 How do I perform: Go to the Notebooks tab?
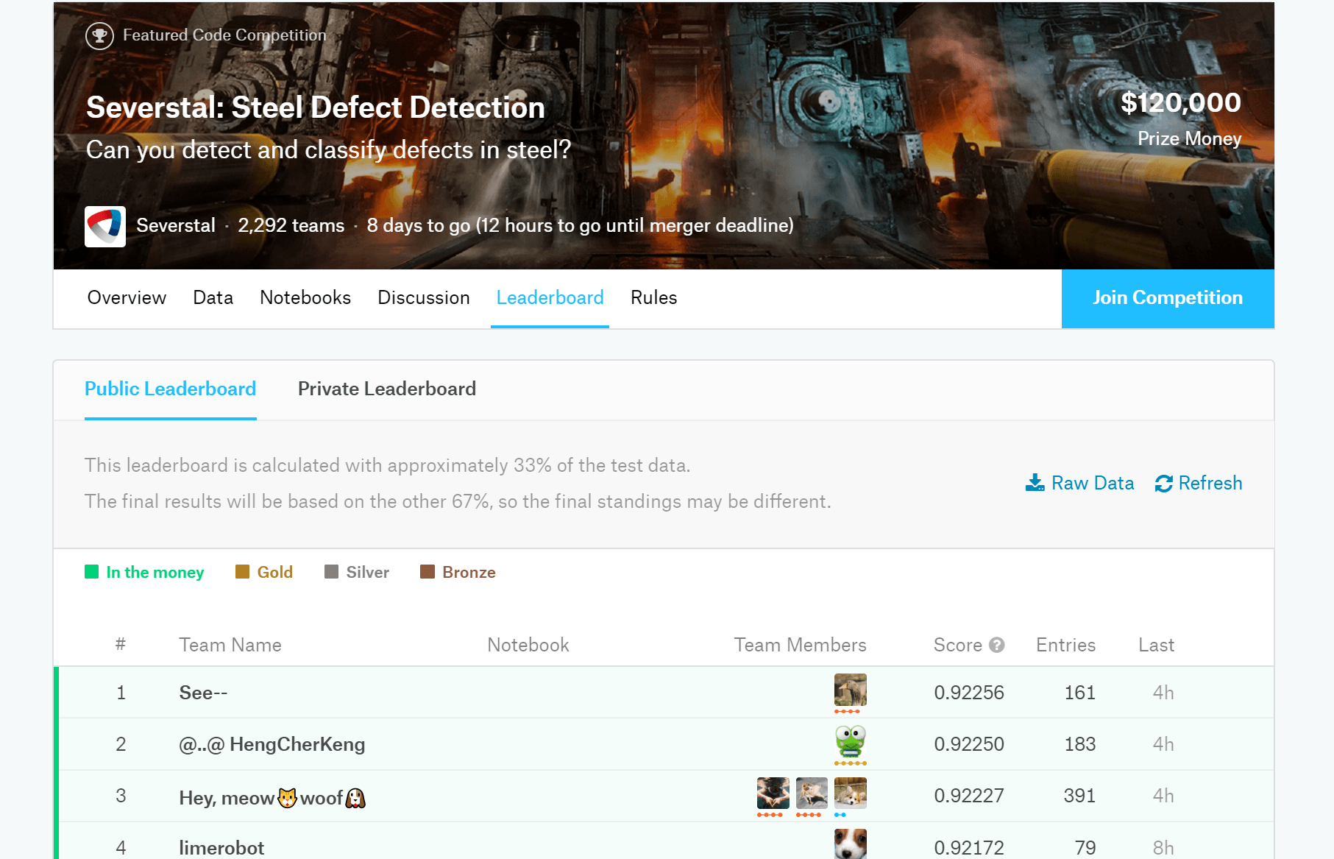pos(305,297)
